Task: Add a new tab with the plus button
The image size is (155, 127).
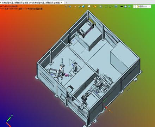Action: click(x=67, y=2)
